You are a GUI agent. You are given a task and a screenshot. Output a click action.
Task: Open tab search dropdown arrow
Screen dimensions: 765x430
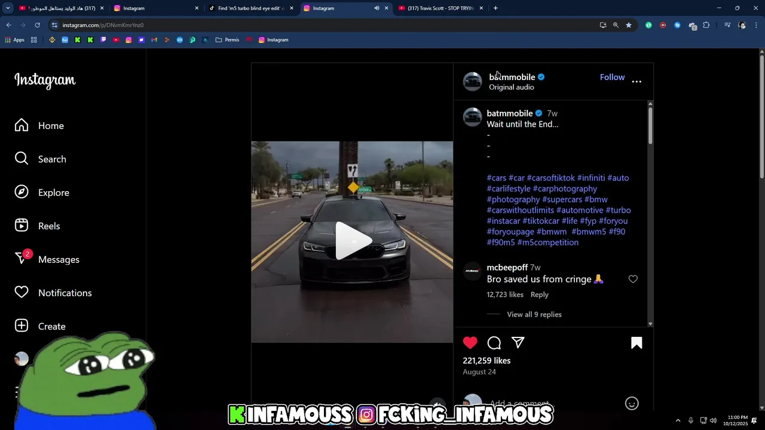click(8, 8)
